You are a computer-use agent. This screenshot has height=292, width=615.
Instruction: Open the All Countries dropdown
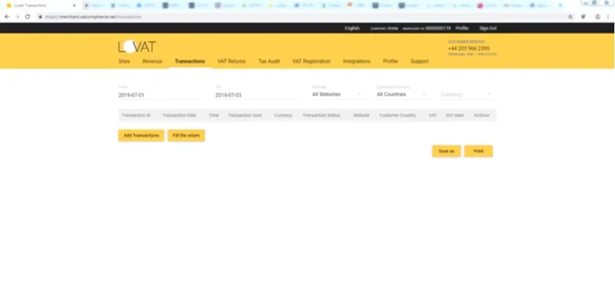pyautogui.click(x=401, y=95)
